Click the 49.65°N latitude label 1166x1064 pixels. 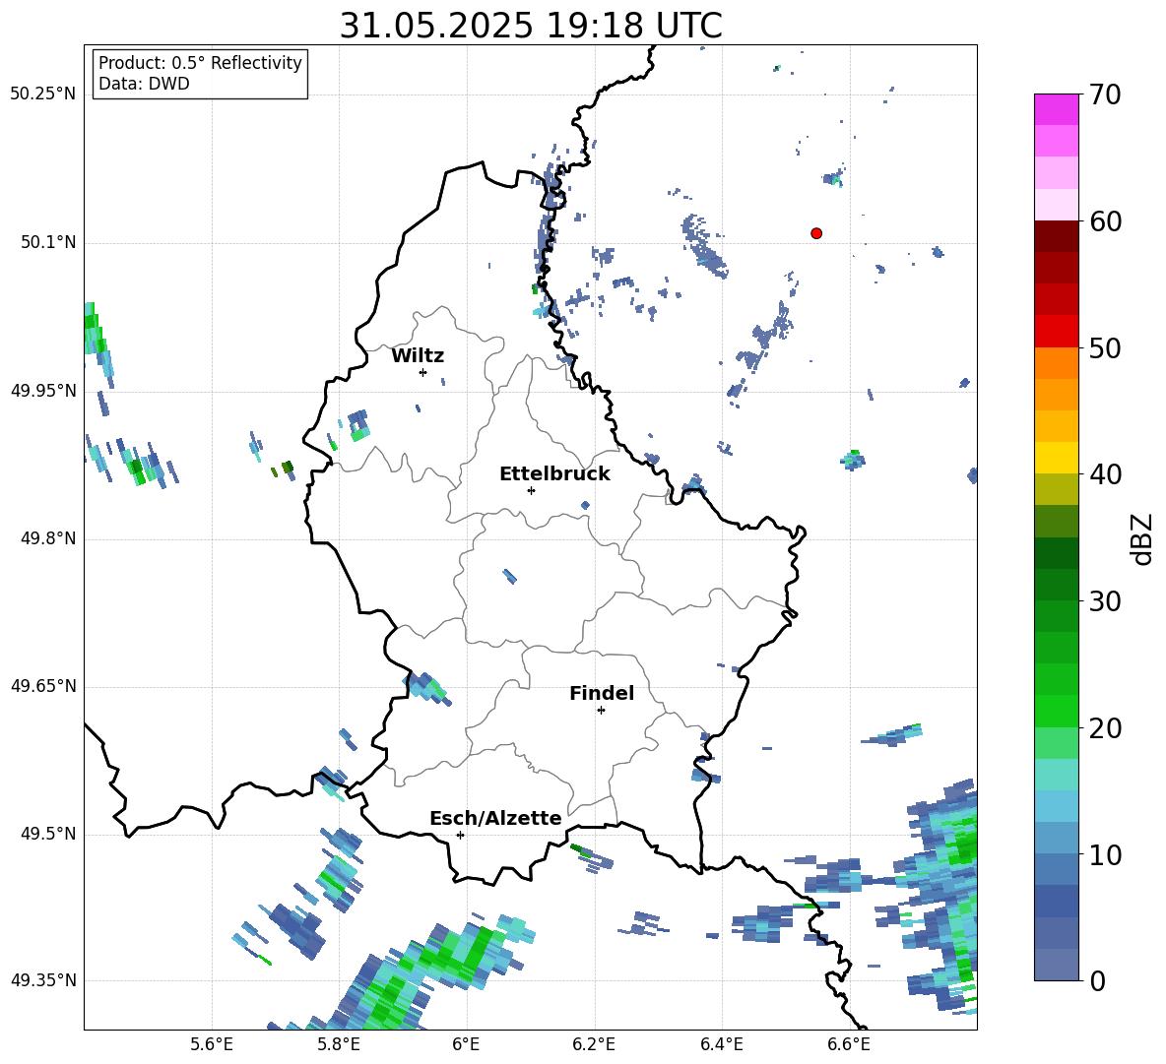43,686
